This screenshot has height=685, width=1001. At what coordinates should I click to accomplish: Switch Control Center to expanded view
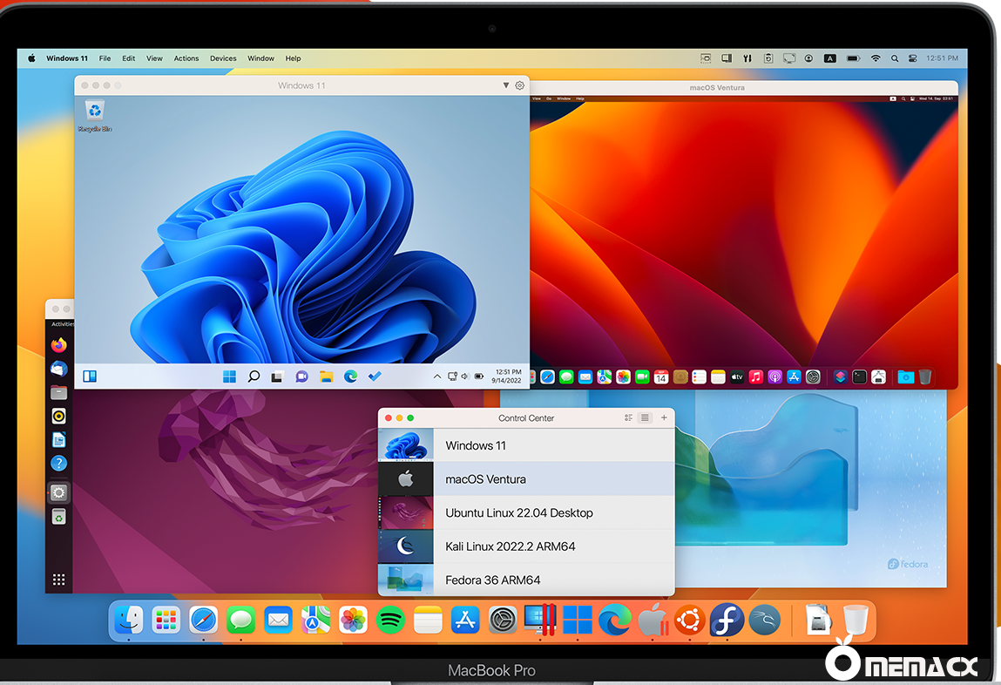tap(628, 418)
